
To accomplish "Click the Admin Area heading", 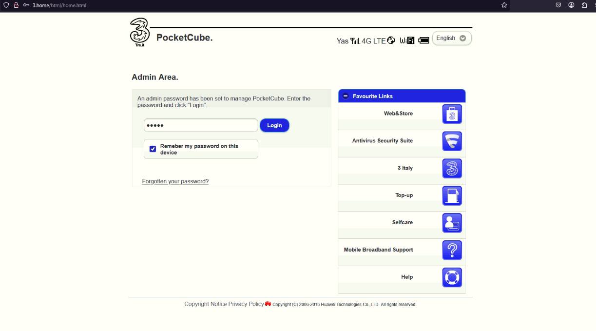I will [155, 77].
